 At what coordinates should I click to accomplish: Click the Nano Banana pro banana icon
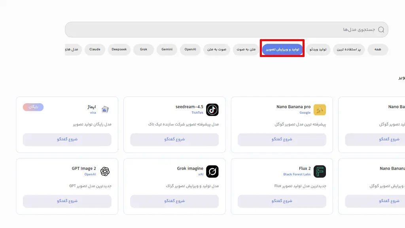pos(320,110)
